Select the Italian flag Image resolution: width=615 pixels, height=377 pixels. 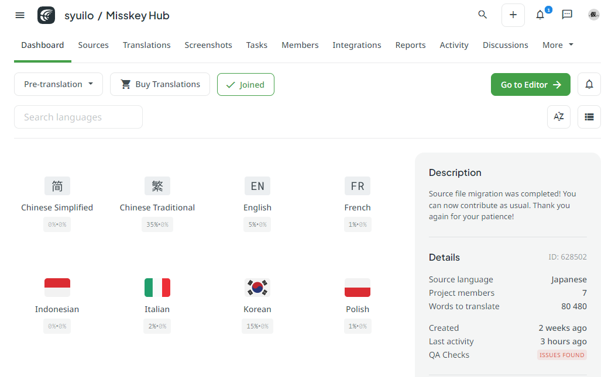tap(157, 288)
